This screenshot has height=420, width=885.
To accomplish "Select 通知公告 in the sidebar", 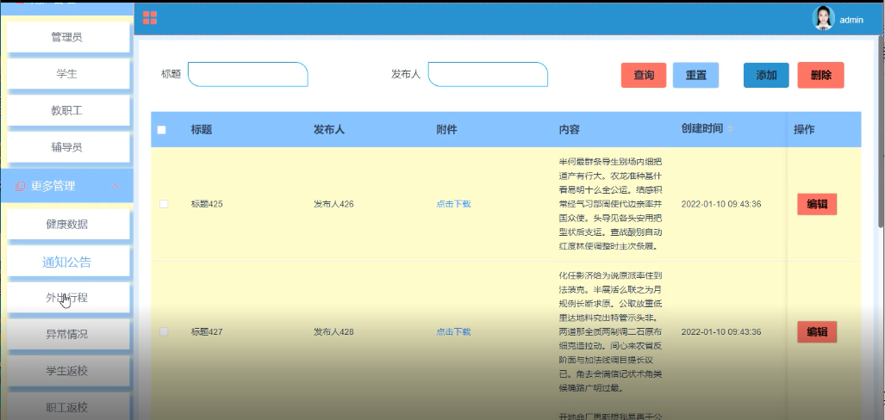I will click(67, 262).
